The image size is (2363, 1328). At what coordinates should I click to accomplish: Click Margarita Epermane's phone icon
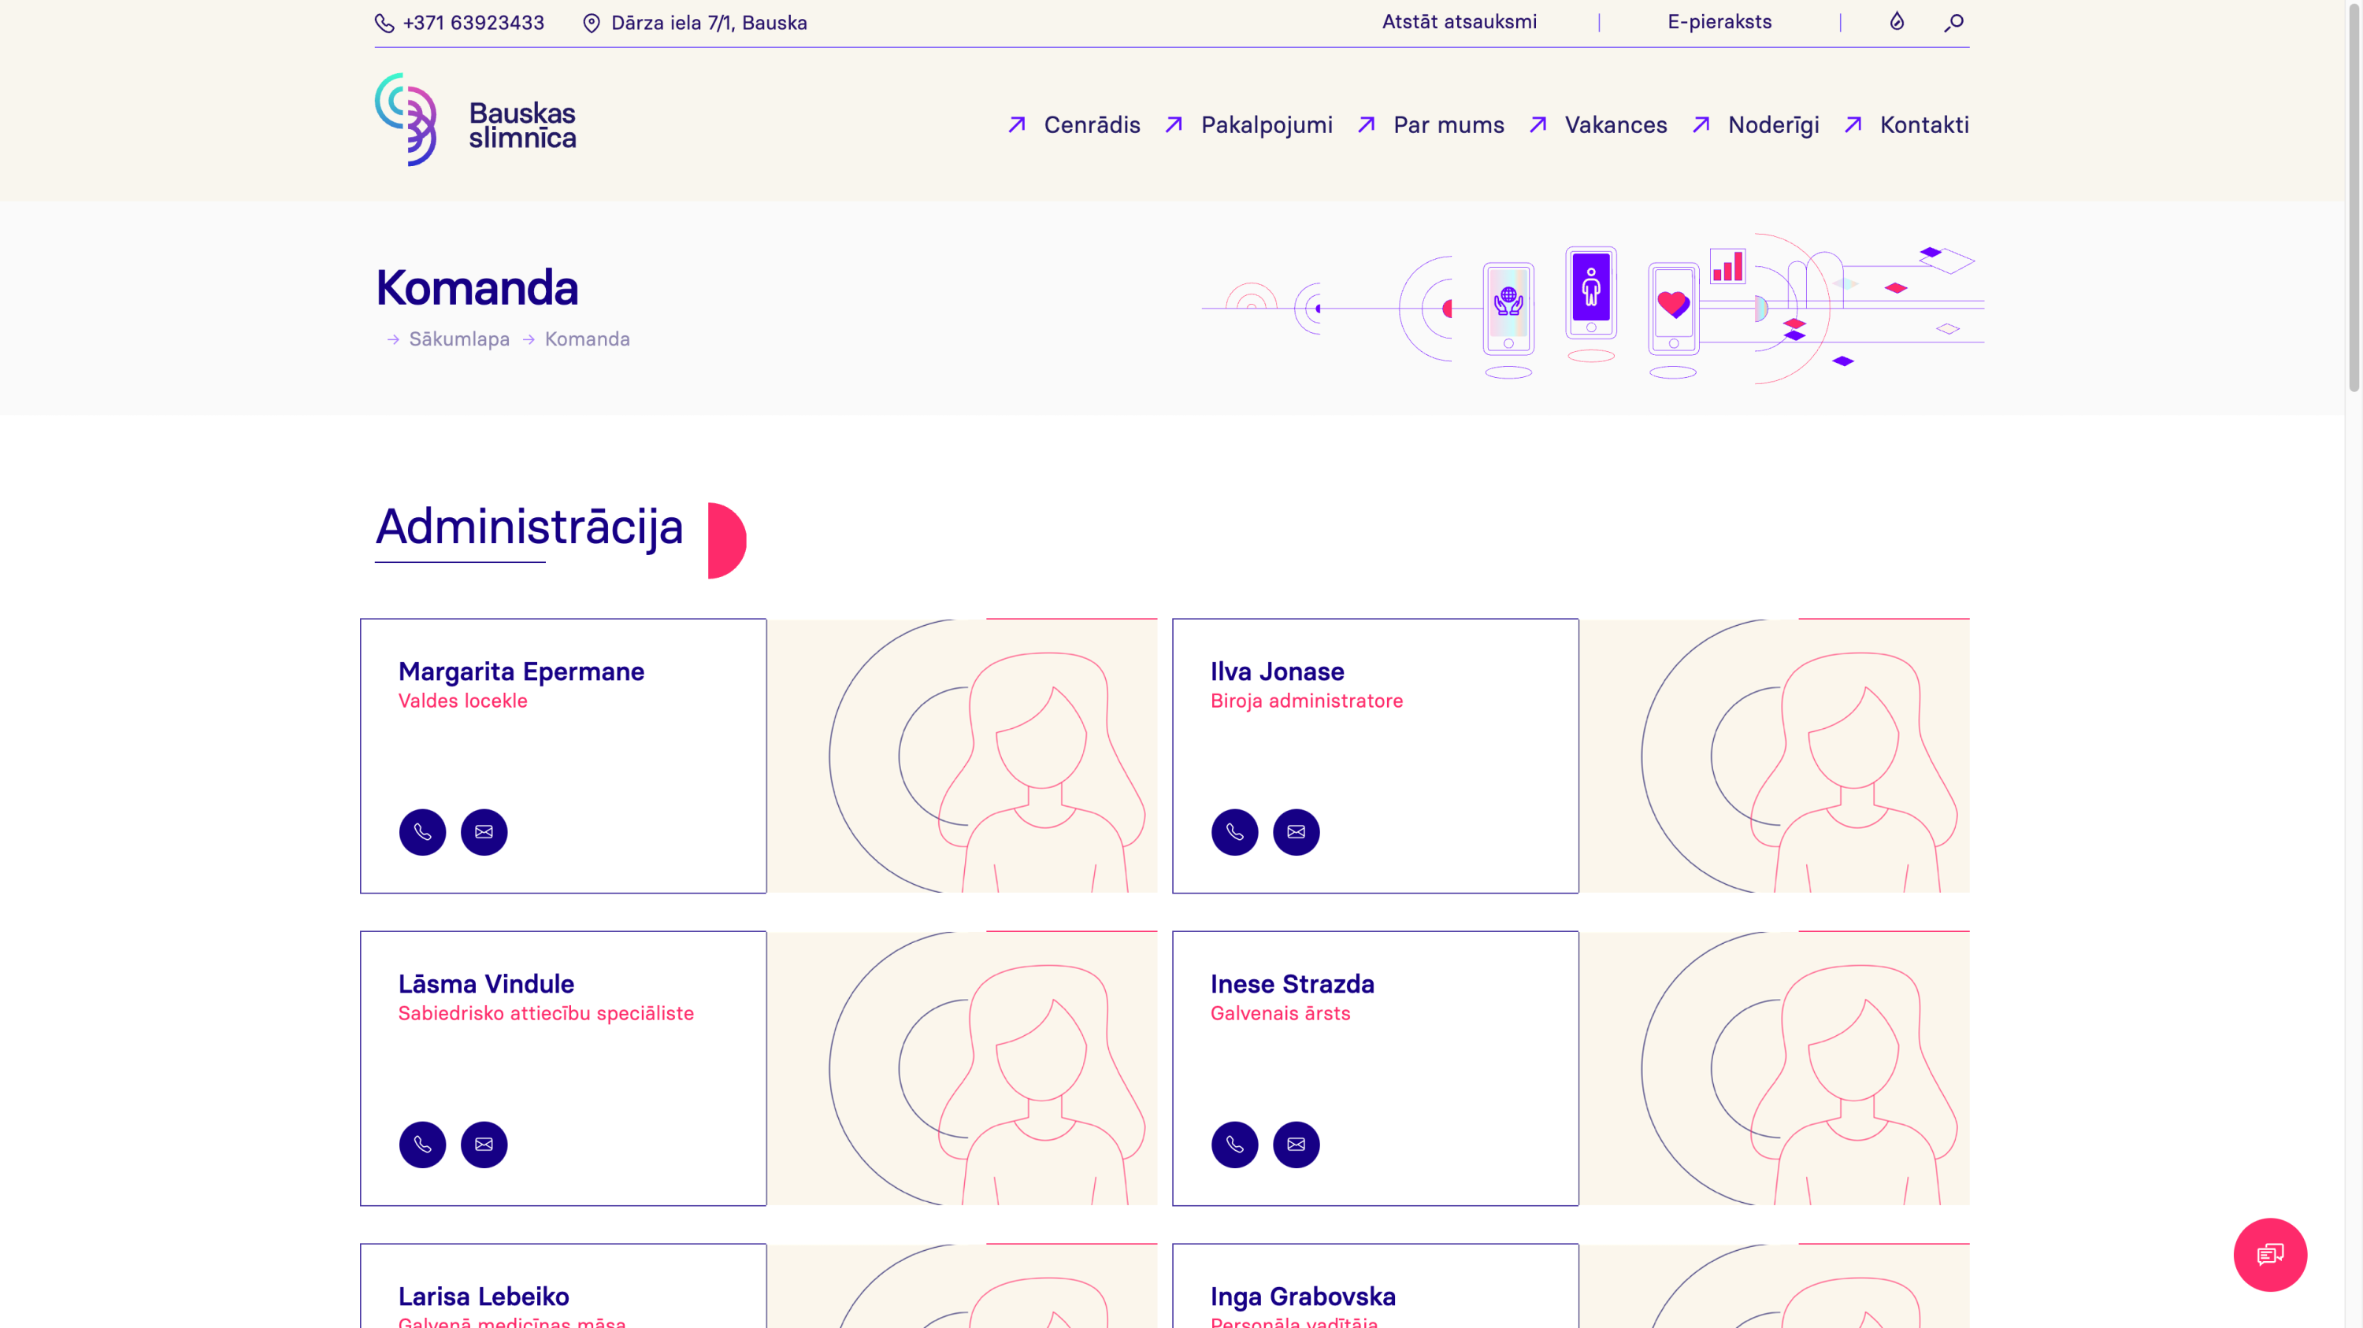click(422, 832)
